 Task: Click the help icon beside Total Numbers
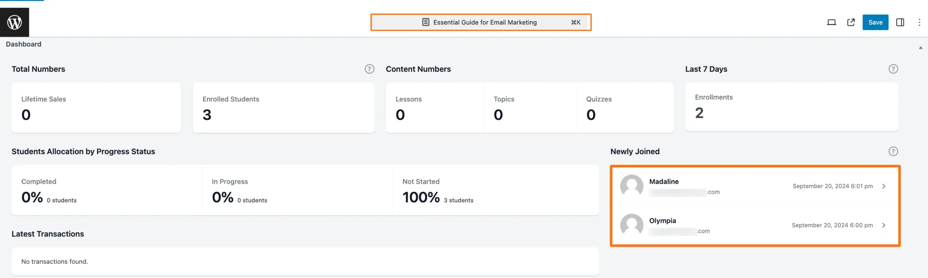click(369, 69)
